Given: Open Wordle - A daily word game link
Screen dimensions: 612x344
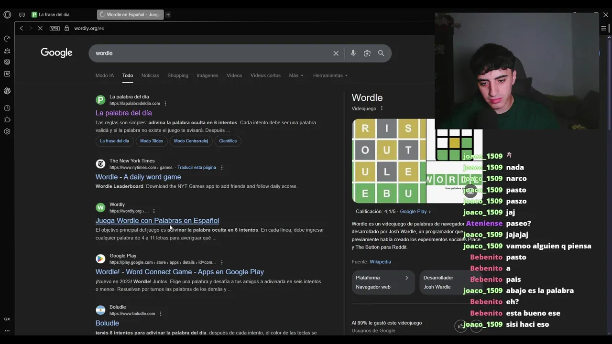Looking at the screenshot, I should (138, 177).
